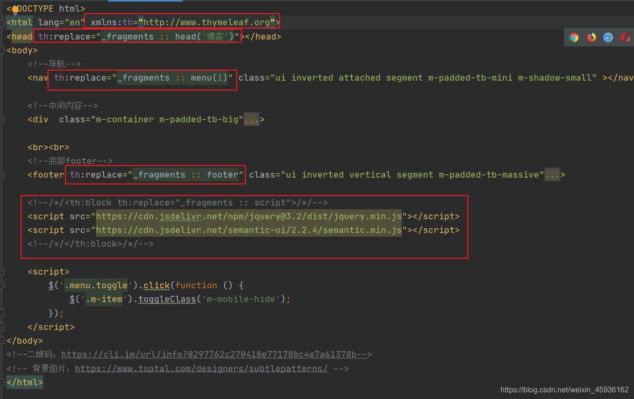634x399 pixels.
Task: Expand the folded footer gutter marker
Action: [3, 175]
